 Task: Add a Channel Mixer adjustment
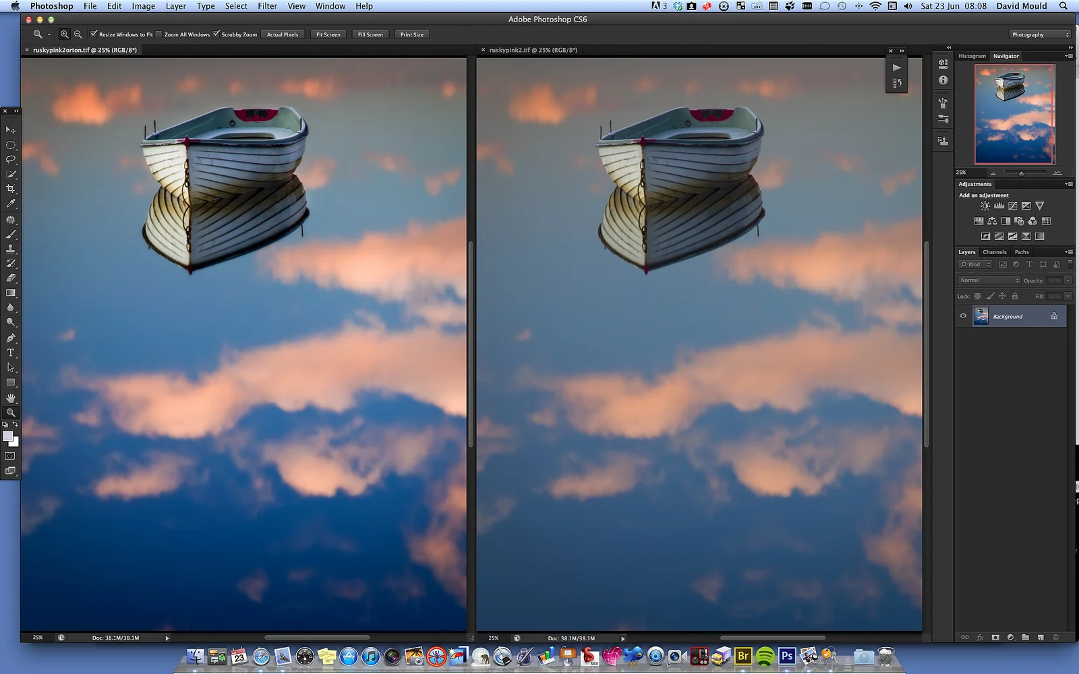pos(1032,221)
